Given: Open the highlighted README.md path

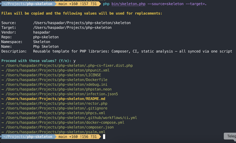Looking at the screenshot, I should pos(55,99).
